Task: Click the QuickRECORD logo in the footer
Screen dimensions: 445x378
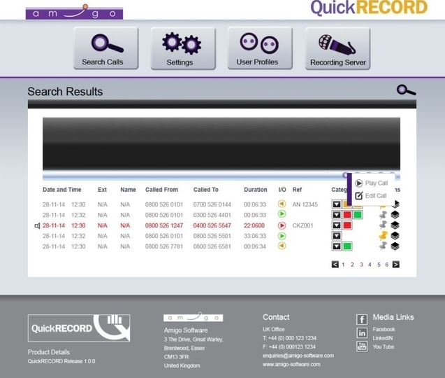Action: tap(79, 328)
